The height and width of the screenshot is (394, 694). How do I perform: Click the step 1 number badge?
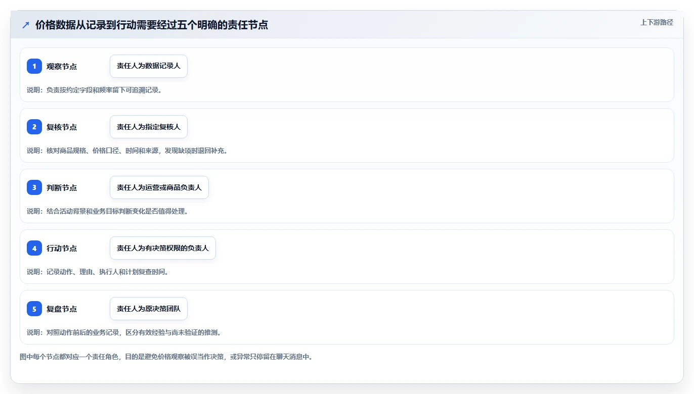pyautogui.click(x=34, y=66)
